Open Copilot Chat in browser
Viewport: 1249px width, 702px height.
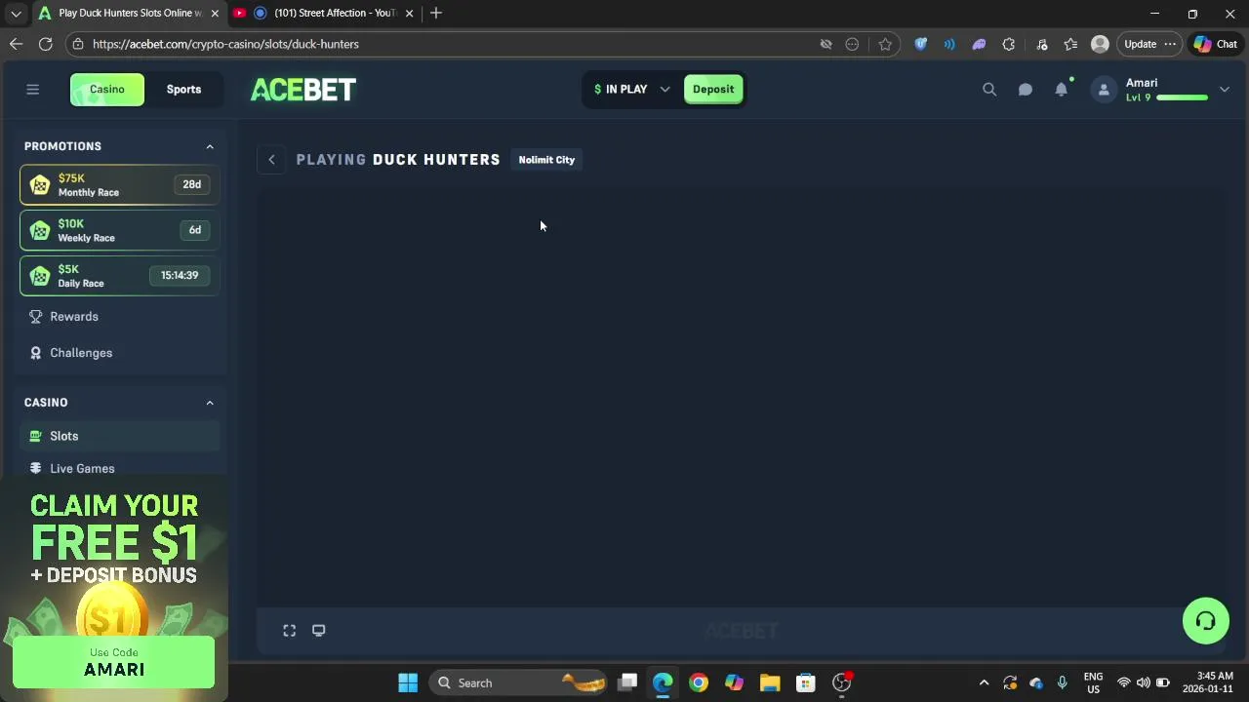pos(1215,44)
